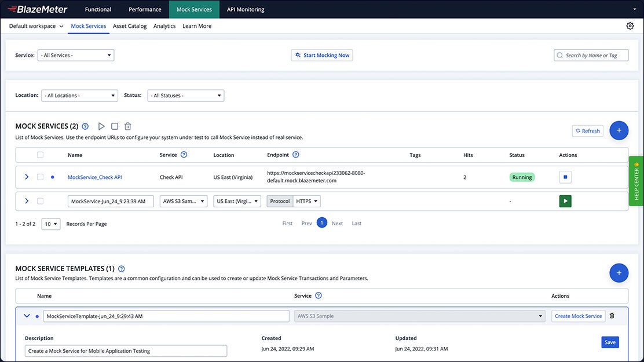Click Start Mocking Now button

tap(322, 55)
